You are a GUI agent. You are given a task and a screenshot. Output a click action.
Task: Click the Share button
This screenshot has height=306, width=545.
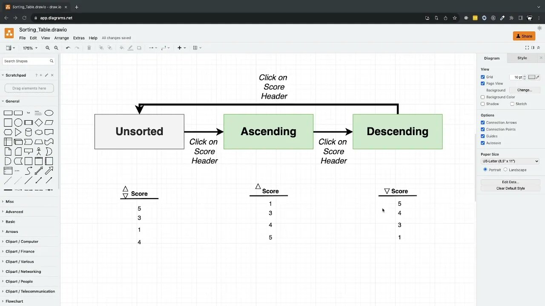click(524, 36)
